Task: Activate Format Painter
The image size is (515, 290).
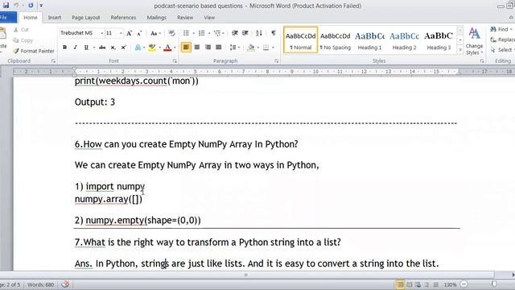Action: (x=34, y=51)
